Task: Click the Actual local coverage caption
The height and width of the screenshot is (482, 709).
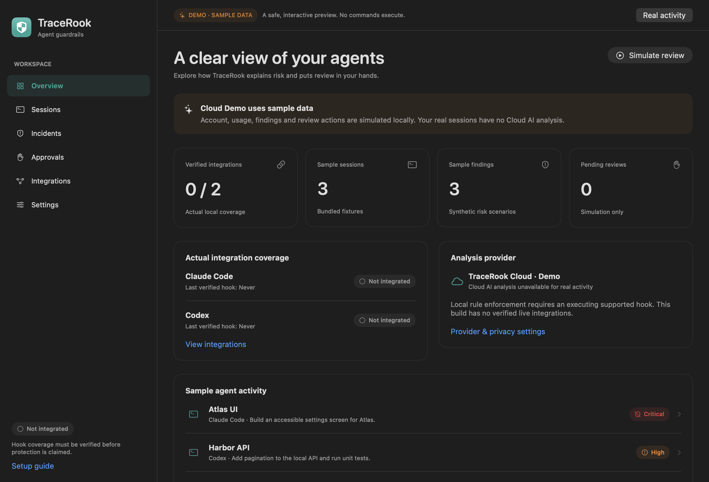Action: [215, 212]
